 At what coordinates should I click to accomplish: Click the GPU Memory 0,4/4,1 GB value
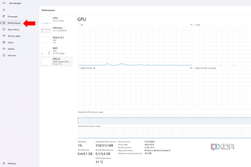(x=85, y=154)
